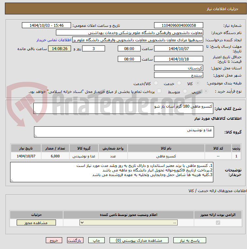The height and width of the screenshot is (249, 247).
Task: Click the کنسرو ماهی table cell
Action: pos(166,156)
